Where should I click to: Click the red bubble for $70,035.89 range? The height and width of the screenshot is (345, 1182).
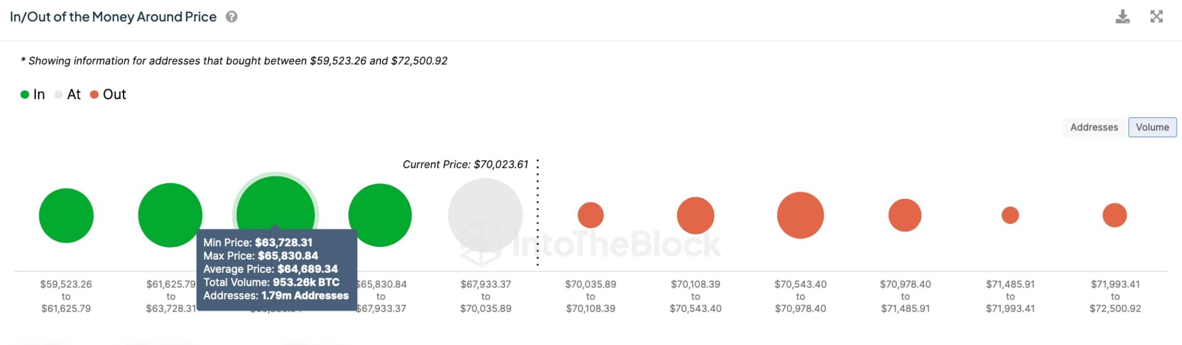click(590, 215)
